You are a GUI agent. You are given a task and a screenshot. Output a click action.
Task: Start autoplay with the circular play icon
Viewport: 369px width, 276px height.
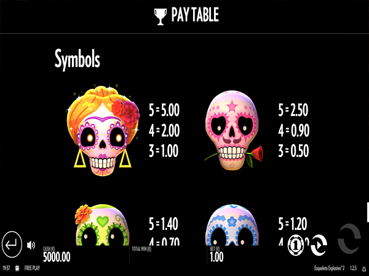pyautogui.click(x=319, y=245)
